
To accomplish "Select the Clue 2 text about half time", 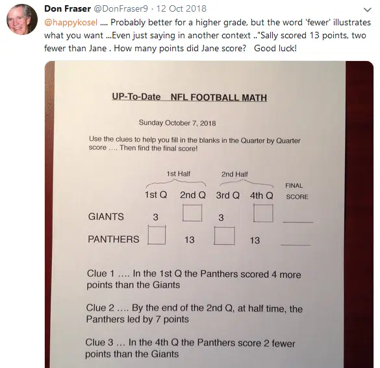I will click(194, 313).
